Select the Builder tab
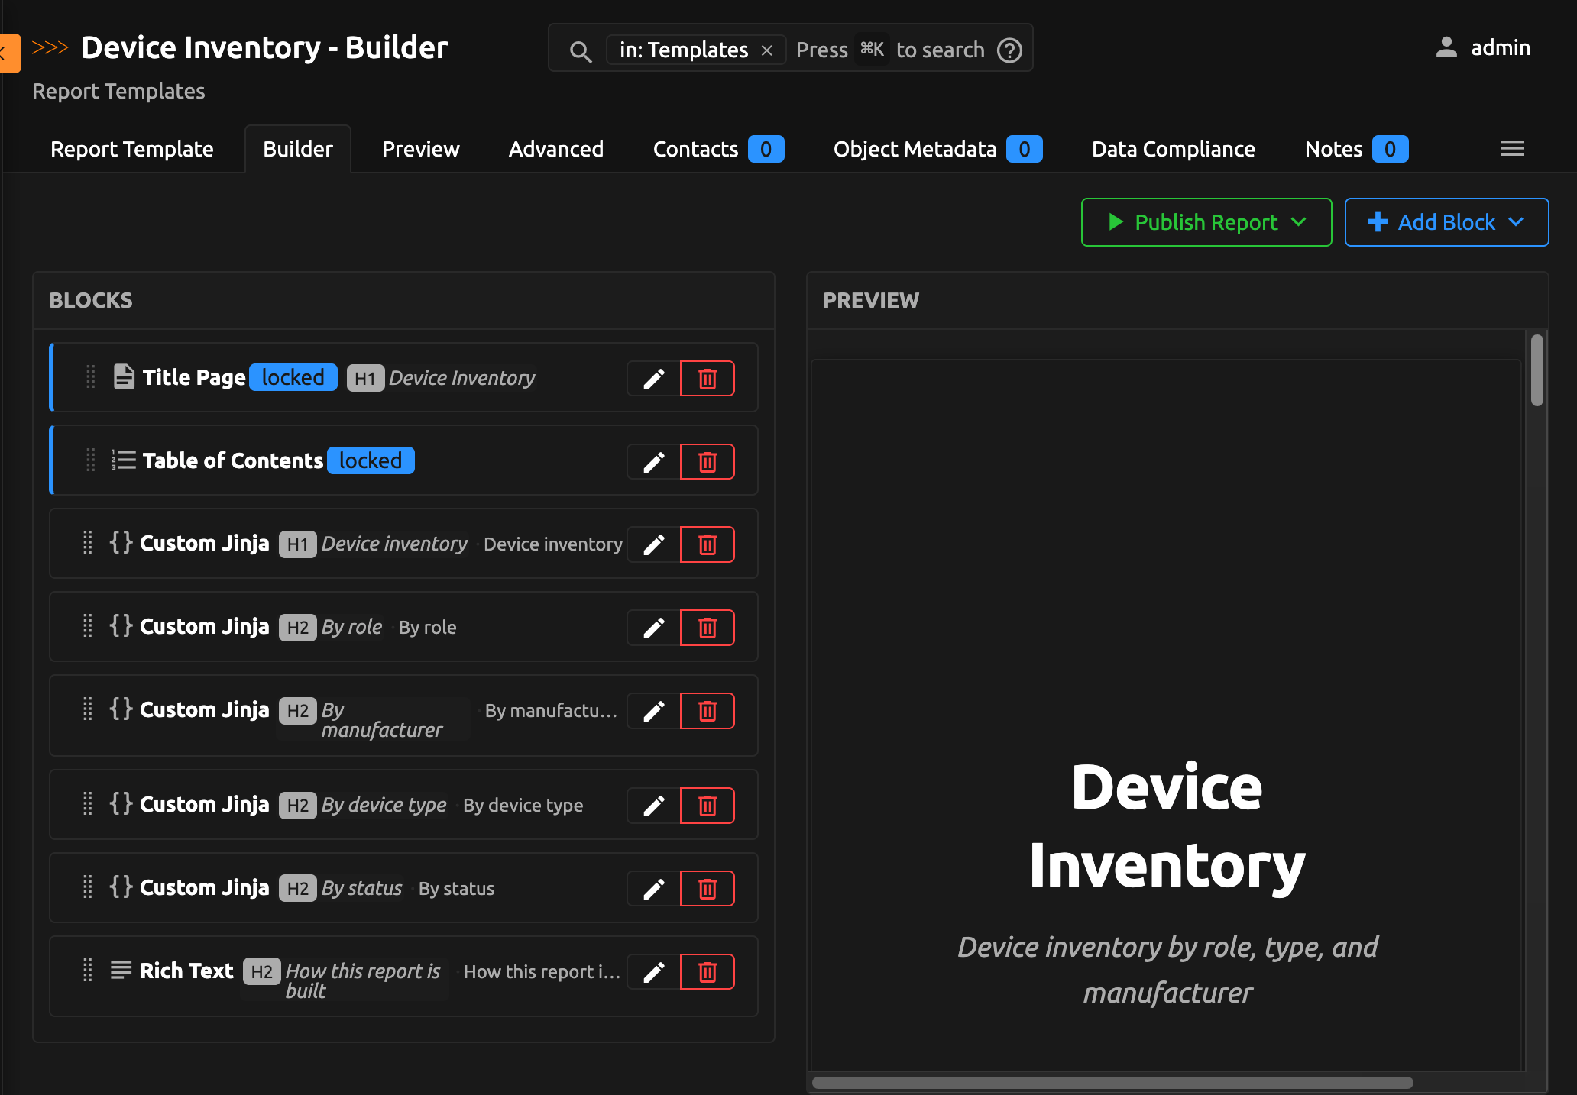Screen dimensions: 1577x1095 pos(298,149)
